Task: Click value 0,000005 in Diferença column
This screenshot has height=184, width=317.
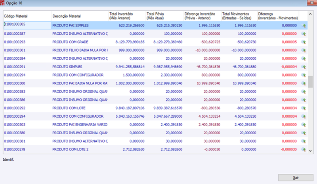Action: 289,42
